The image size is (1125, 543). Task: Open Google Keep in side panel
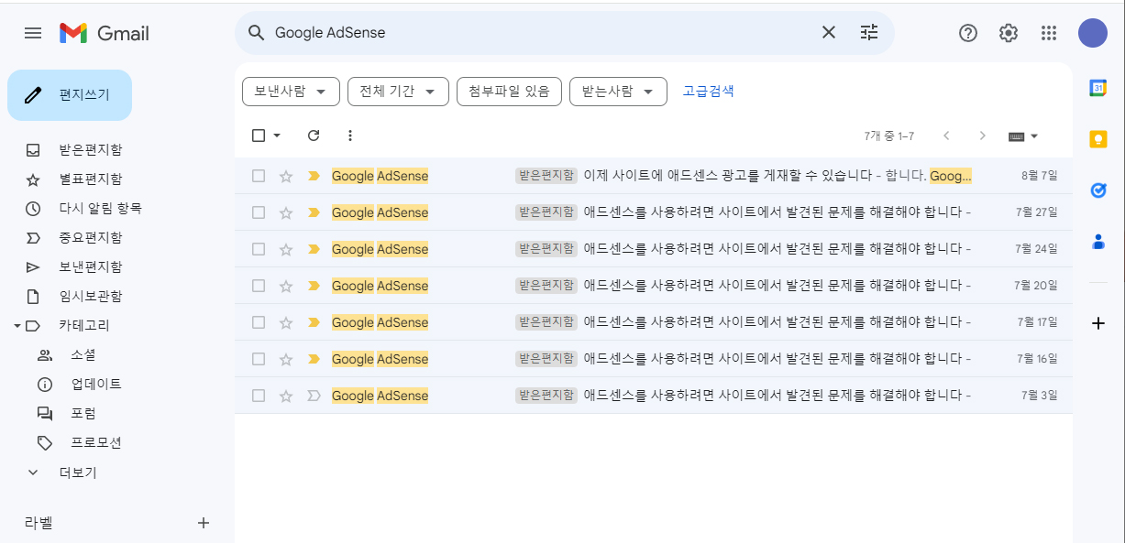(x=1098, y=139)
